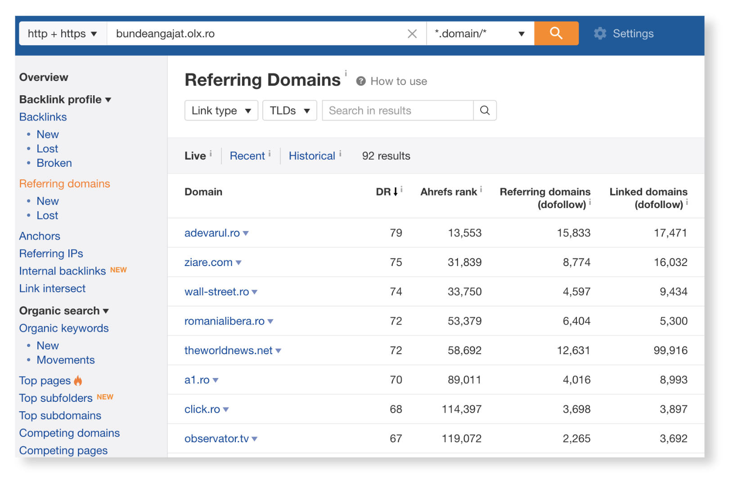Screen dimensions: 729x480
Task: Click info icon next to Live tab
Action: [x=211, y=153]
